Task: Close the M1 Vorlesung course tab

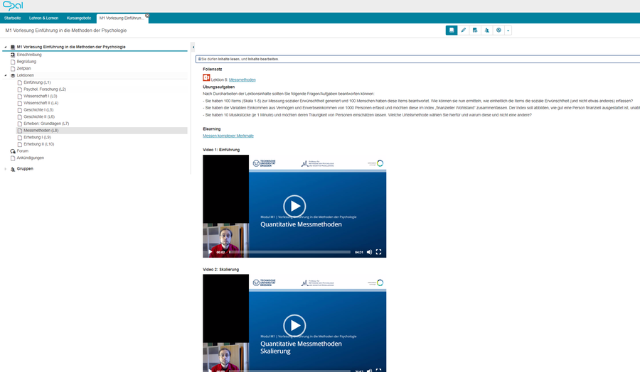Action: click(x=147, y=16)
